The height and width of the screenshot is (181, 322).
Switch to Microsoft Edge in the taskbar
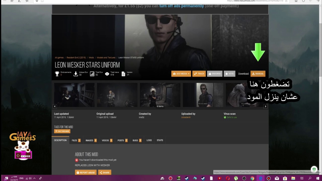coord(261,178)
